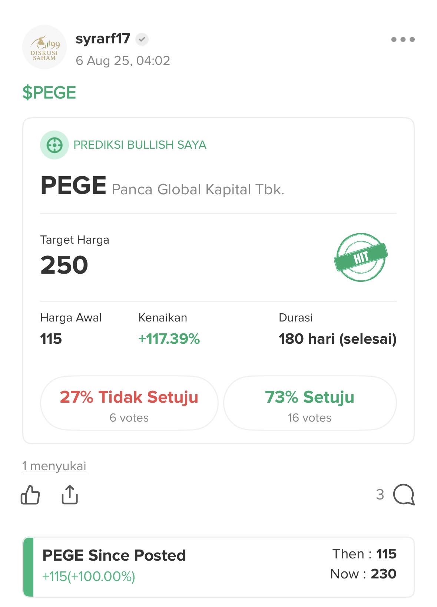Open the Diskusi Saham profile avatar
The image size is (437, 607).
click(44, 47)
